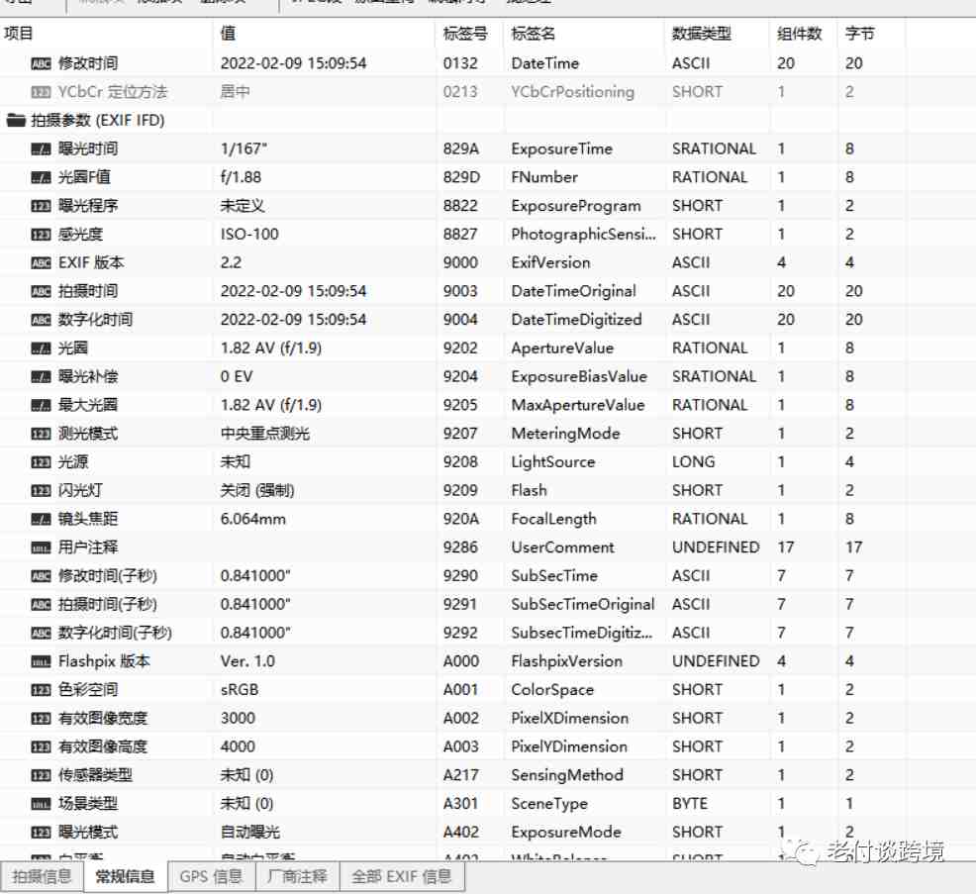The width and height of the screenshot is (976, 894).
Task: Select the 中央重点测光 value
Action: point(265,434)
